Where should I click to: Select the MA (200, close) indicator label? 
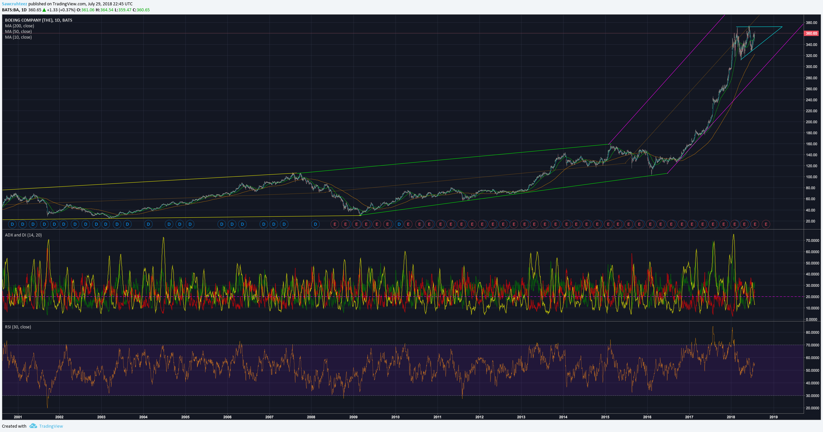(x=19, y=26)
